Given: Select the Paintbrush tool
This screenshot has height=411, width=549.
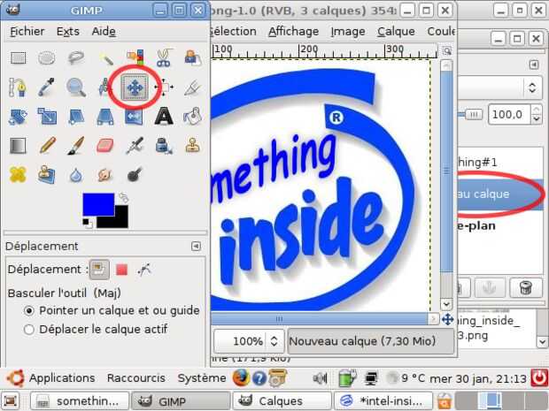Looking at the screenshot, I should (x=76, y=145).
